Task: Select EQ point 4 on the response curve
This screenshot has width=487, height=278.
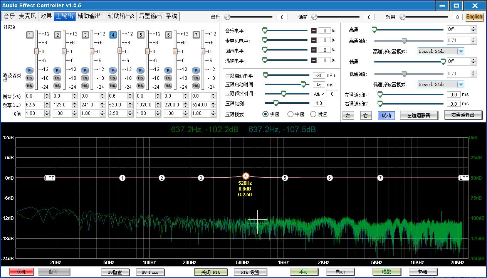Action: click(x=245, y=176)
